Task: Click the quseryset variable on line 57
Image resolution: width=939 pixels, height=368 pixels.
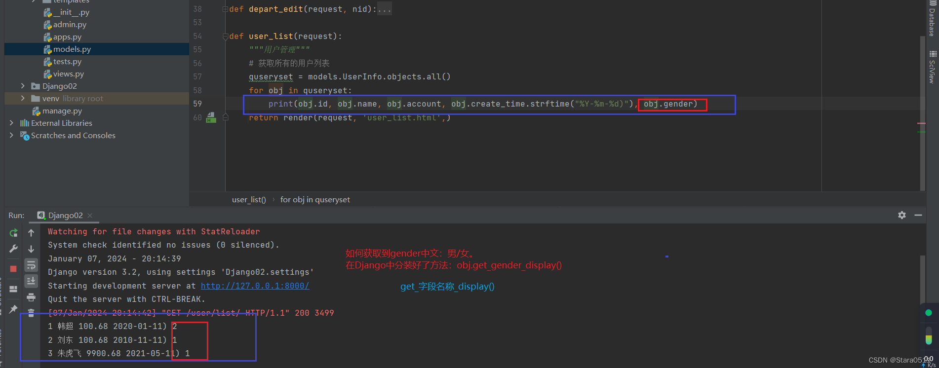Action: [271, 77]
